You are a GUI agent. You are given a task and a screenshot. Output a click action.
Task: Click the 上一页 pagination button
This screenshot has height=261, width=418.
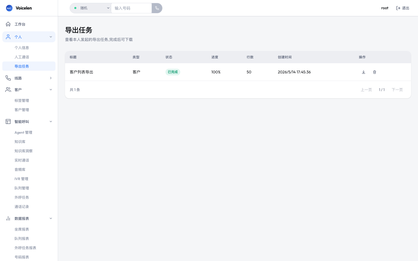point(366,90)
